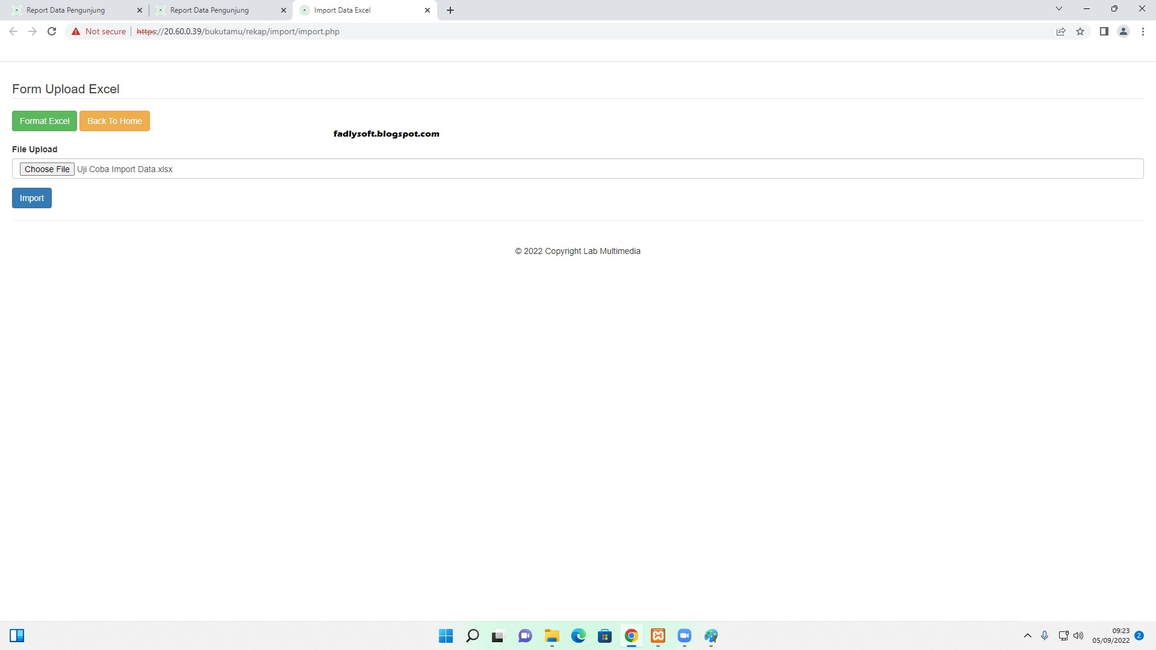Click the address bar URL
Image resolution: width=1156 pixels, height=650 pixels.
[238, 31]
